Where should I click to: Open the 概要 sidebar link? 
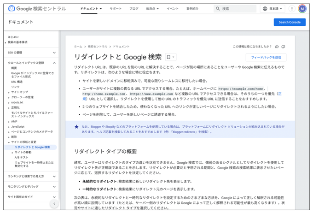click(x=14, y=68)
